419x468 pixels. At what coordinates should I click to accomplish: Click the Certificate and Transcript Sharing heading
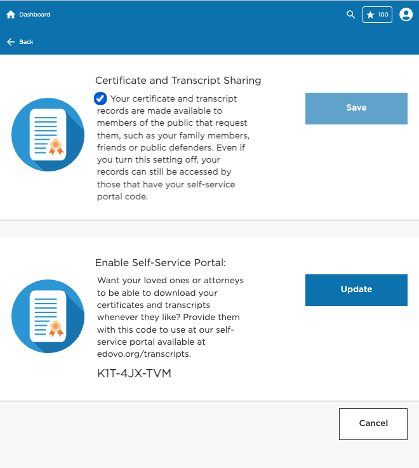click(178, 81)
